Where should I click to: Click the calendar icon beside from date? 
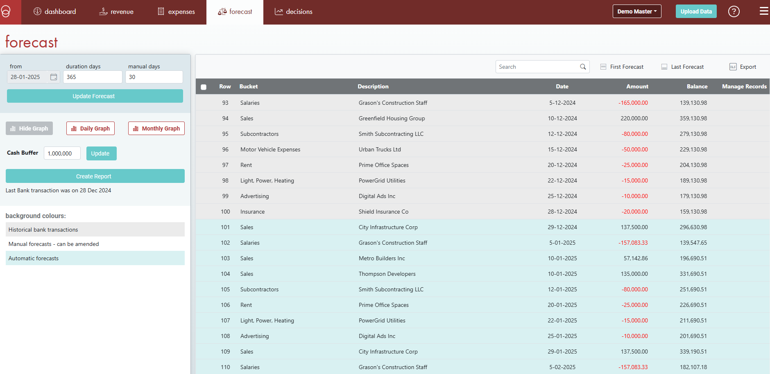coord(54,77)
